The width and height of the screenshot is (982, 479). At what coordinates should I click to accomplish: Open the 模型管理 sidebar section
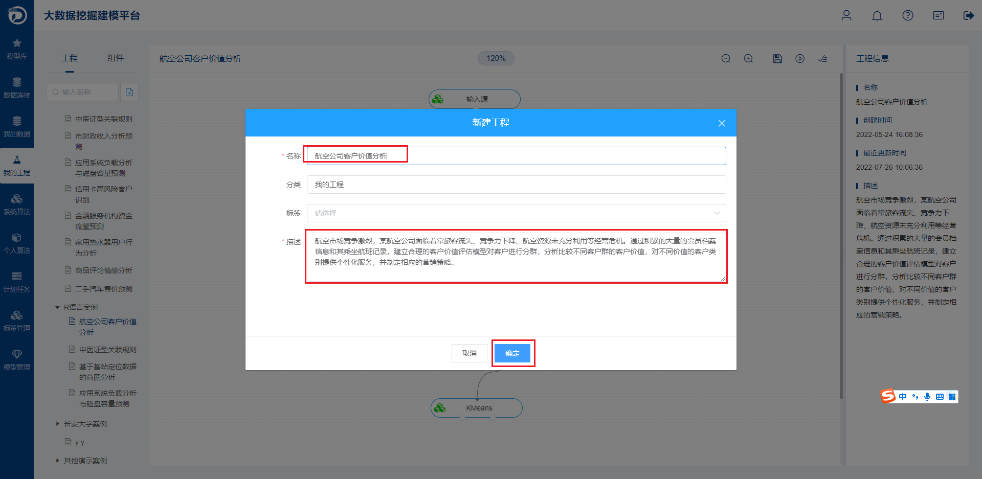[17, 360]
